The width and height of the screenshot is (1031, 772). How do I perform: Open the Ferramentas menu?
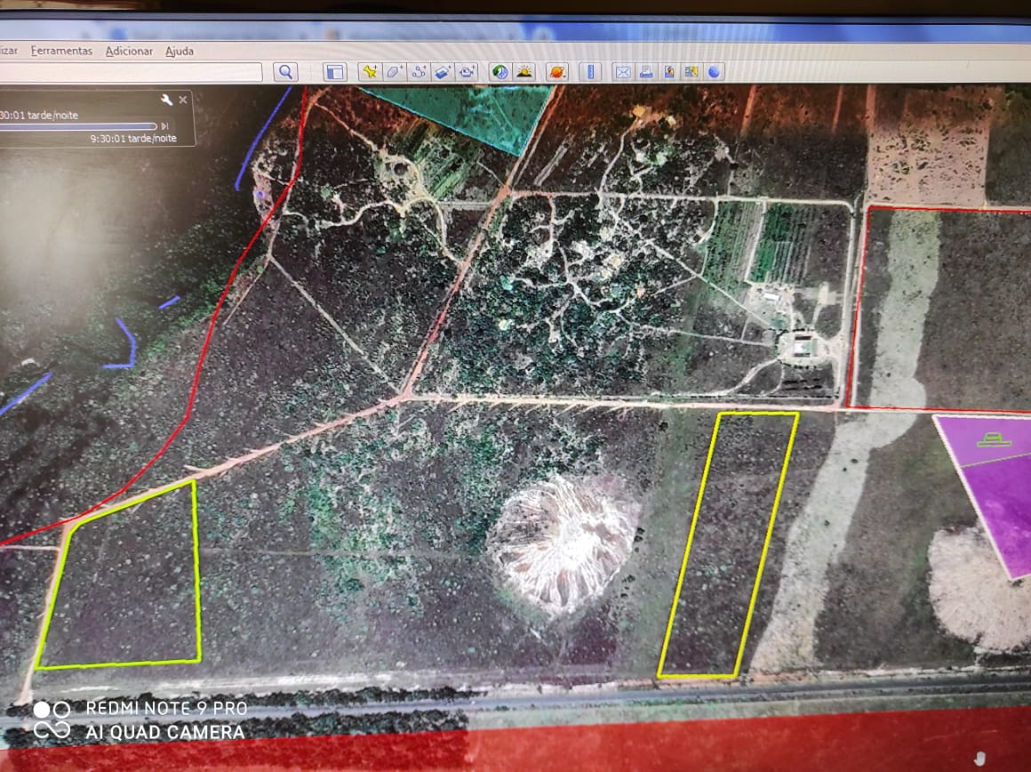pyautogui.click(x=62, y=51)
